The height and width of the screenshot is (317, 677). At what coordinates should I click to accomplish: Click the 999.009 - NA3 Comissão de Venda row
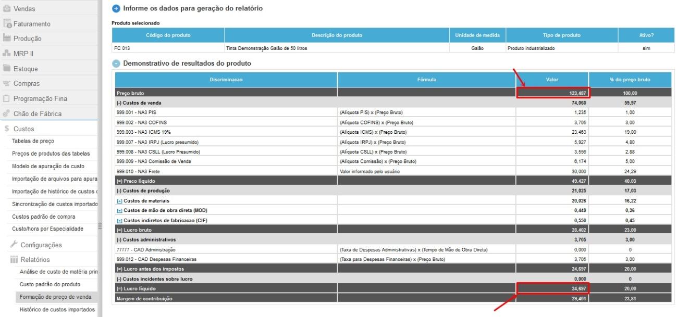tap(393, 161)
